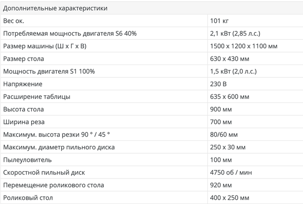This screenshot has width=303, height=204.
Task: Click the 'Размер стола' row label
Action: tap(24, 59)
